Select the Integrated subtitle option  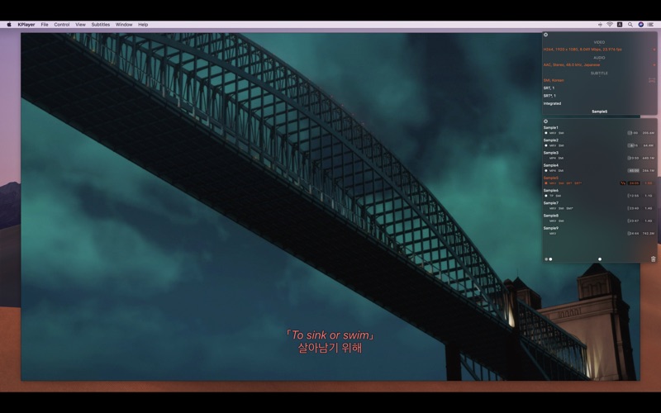pyautogui.click(x=552, y=103)
